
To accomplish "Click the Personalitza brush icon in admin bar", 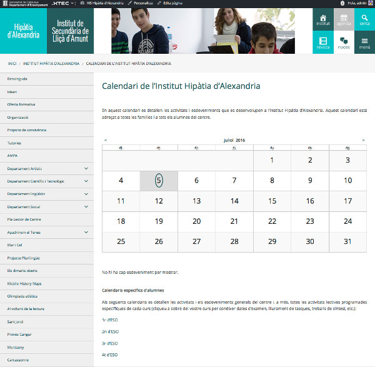I will click(146, 3).
